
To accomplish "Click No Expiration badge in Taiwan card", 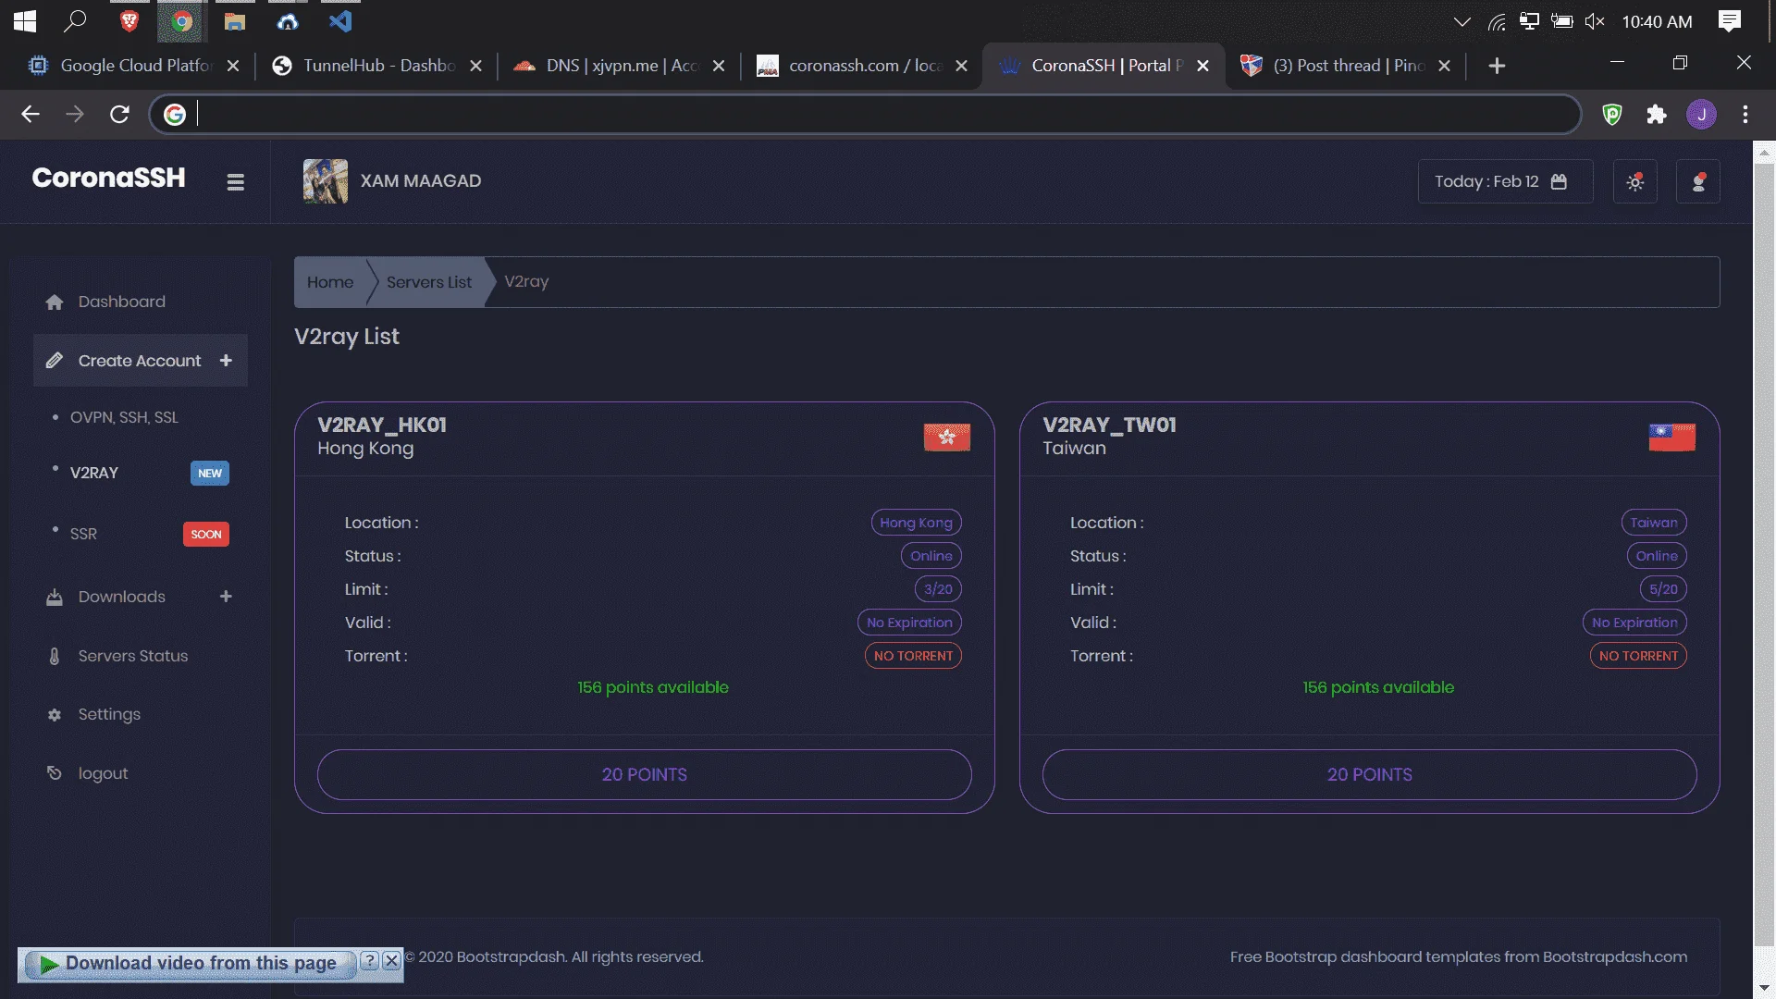I will point(1634,623).
